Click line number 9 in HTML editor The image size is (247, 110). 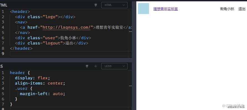[x=3, y=54]
